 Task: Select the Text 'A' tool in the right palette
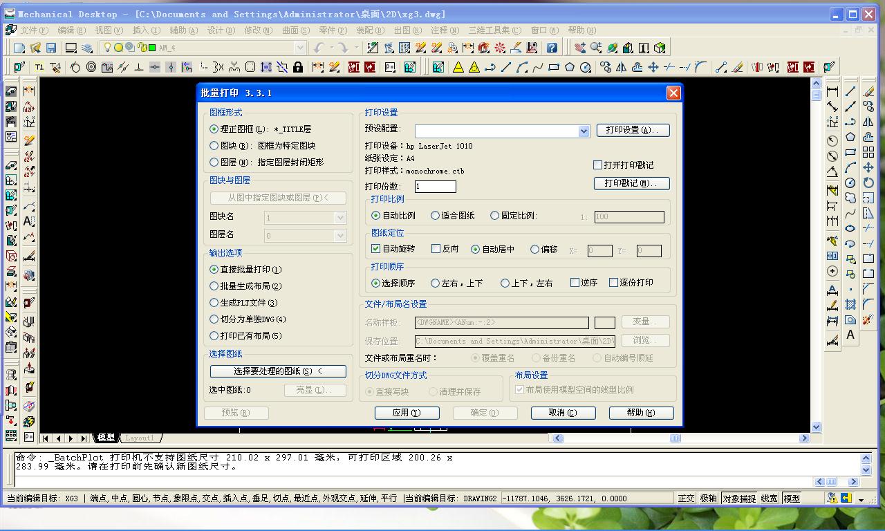850,335
